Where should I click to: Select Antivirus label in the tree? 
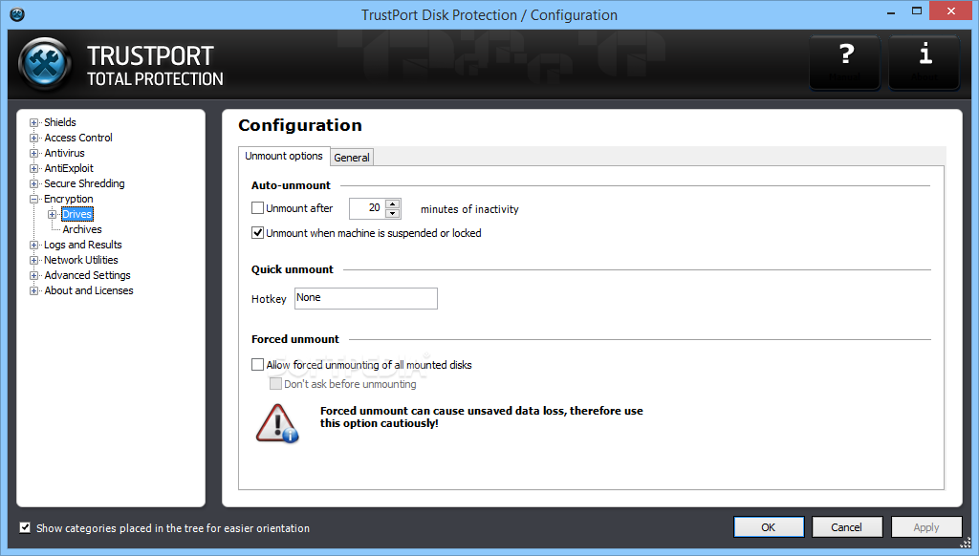coord(64,153)
